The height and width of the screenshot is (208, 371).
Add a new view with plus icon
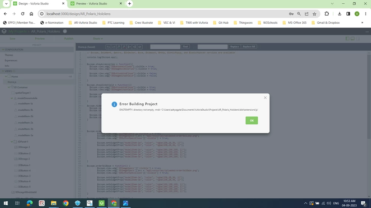pos(14,71)
